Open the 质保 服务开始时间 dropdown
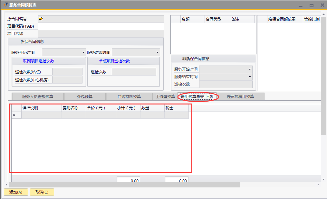Image resolution: width=327 pixels, height=199 pixels. coord(83,52)
